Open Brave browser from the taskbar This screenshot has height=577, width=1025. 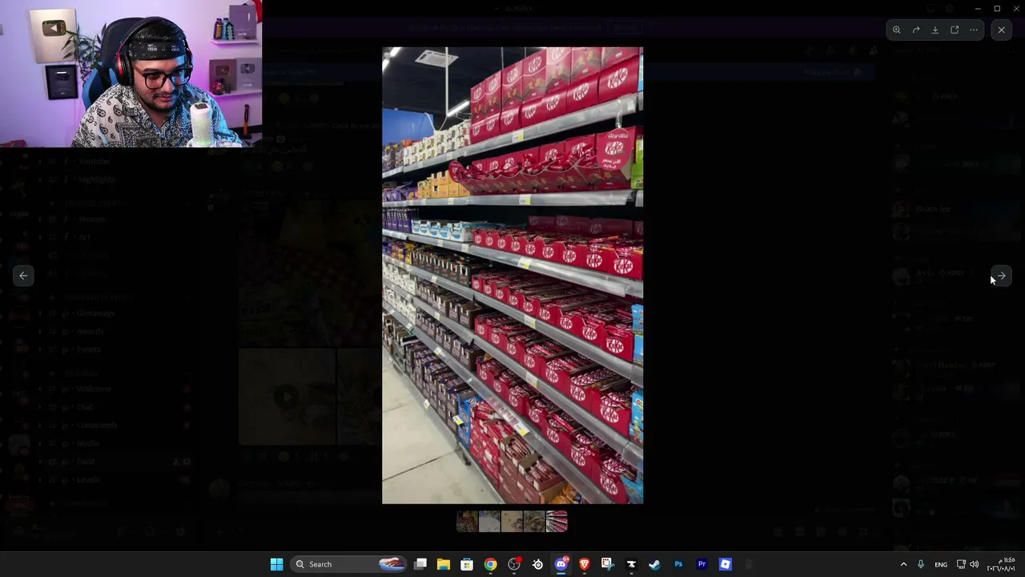point(585,564)
